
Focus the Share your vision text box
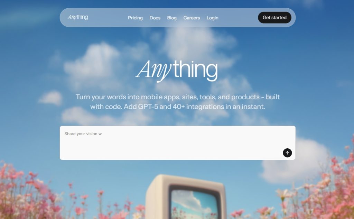(x=177, y=143)
